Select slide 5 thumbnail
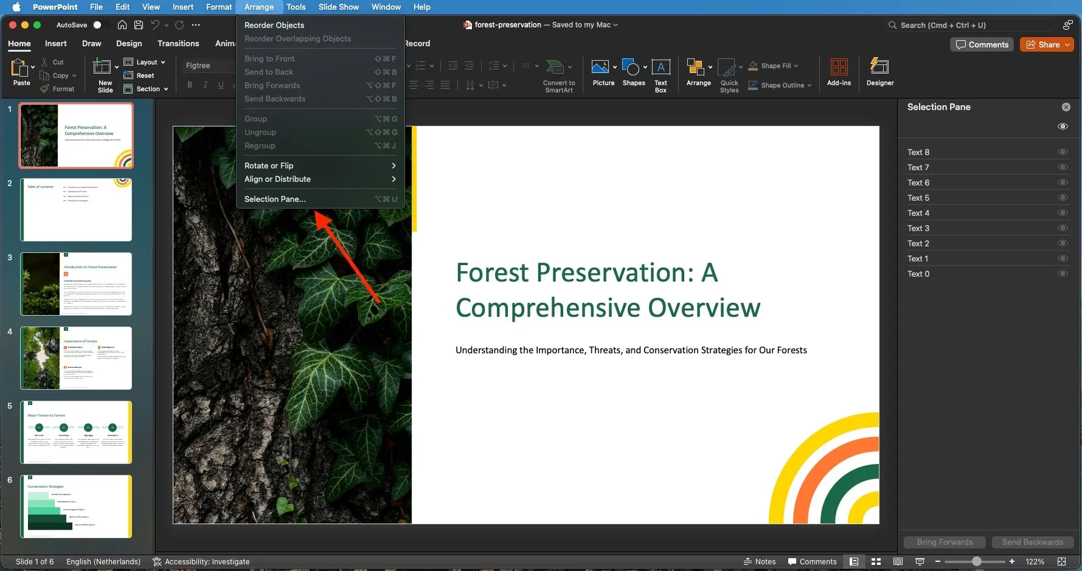This screenshot has height=571, width=1082. [x=76, y=432]
